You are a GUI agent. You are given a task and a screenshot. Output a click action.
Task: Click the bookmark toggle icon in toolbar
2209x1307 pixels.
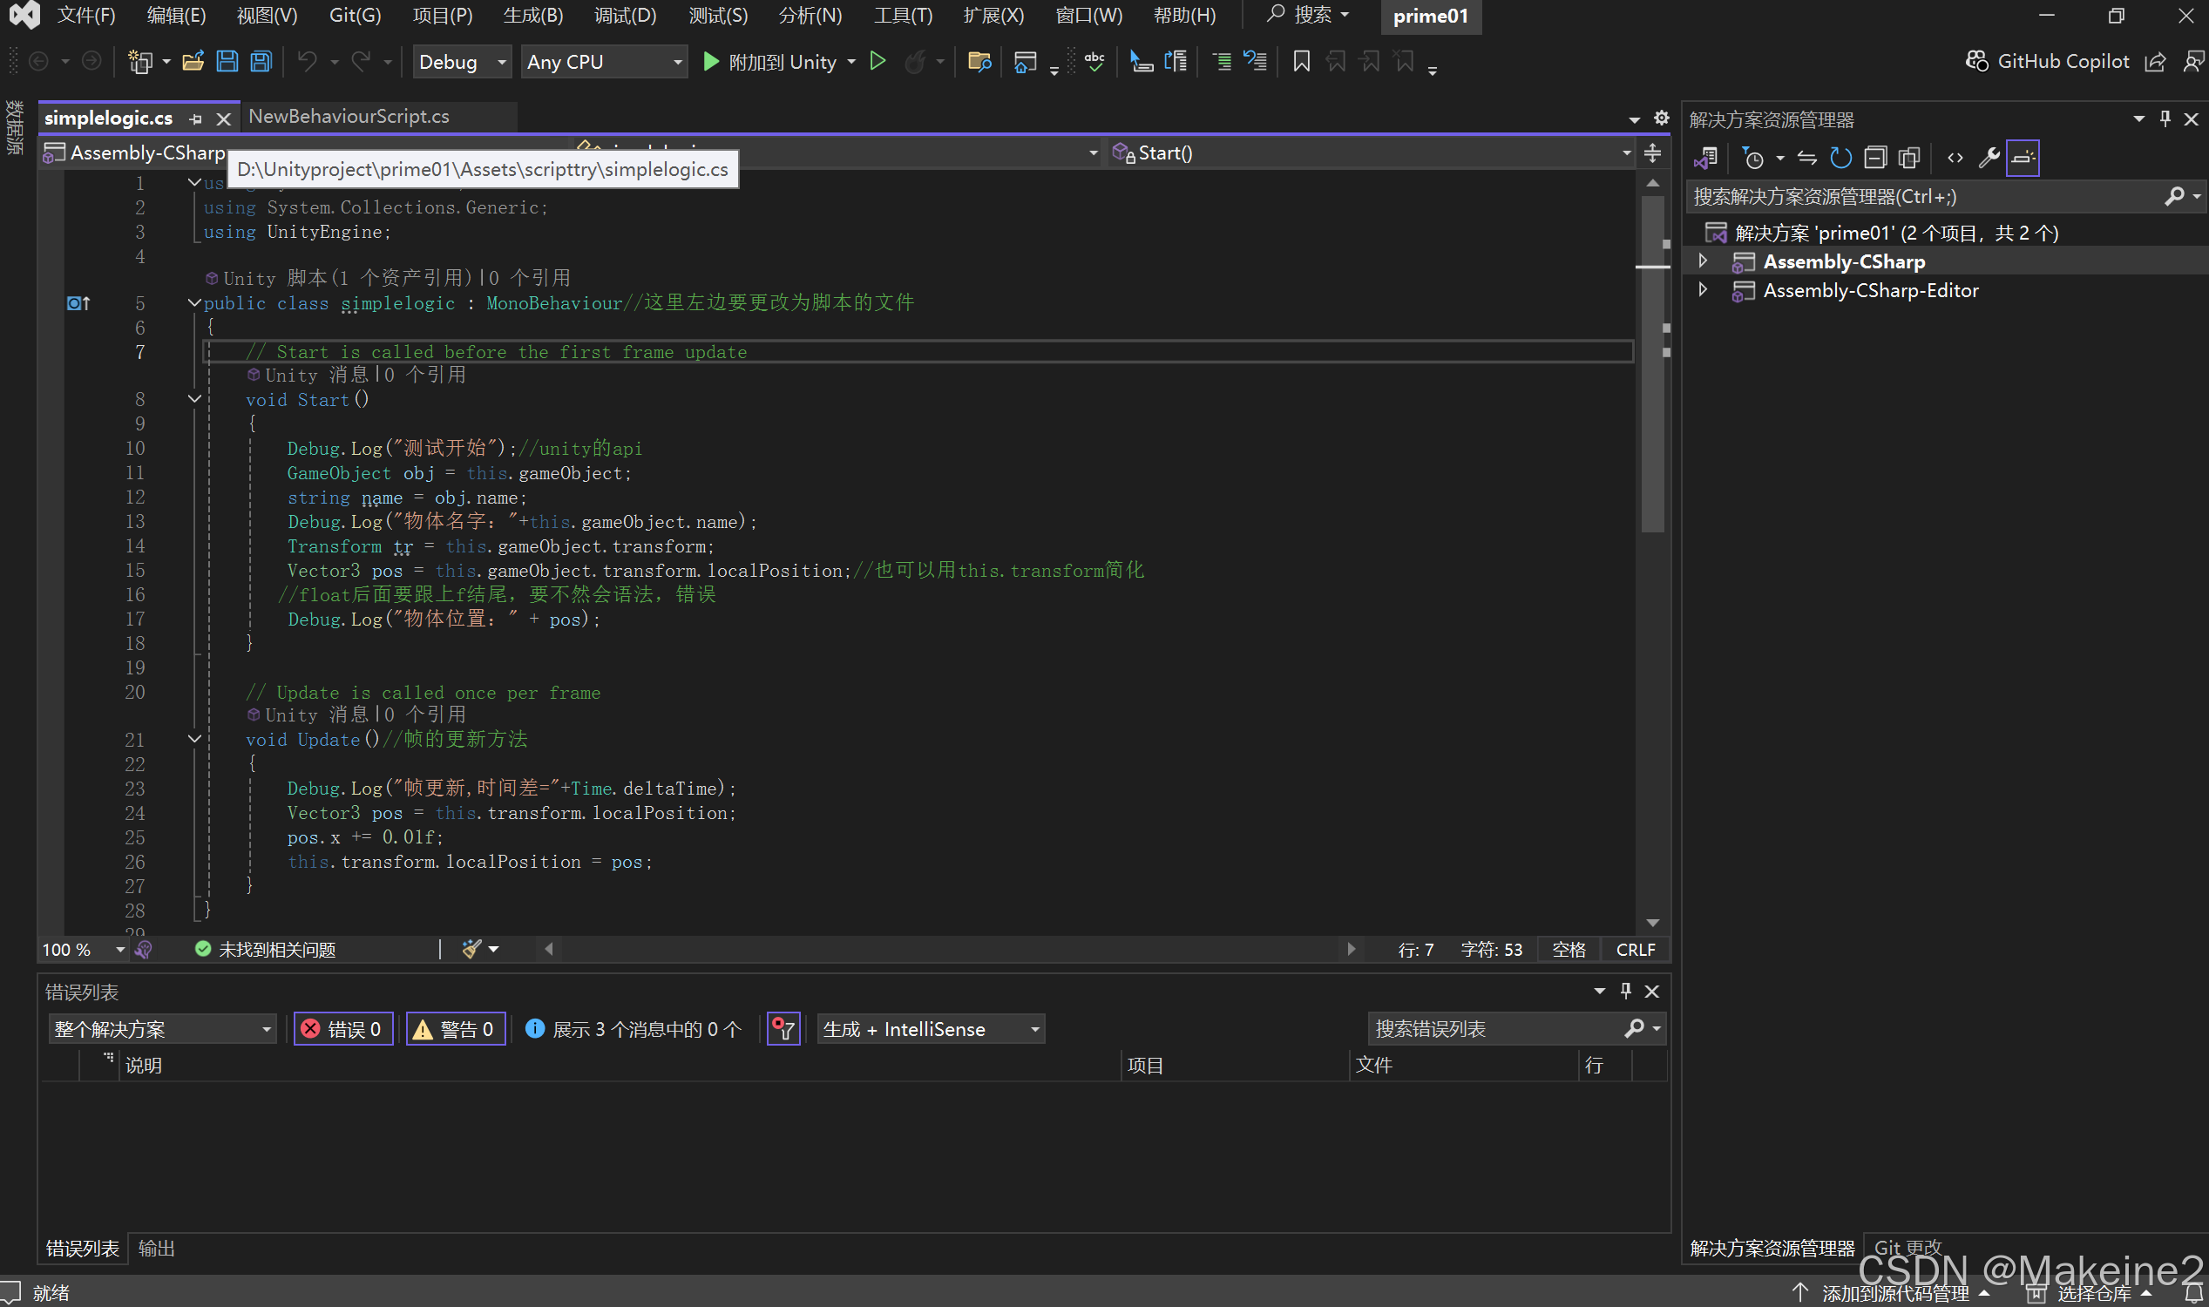pyautogui.click(x=1301, y=62)
